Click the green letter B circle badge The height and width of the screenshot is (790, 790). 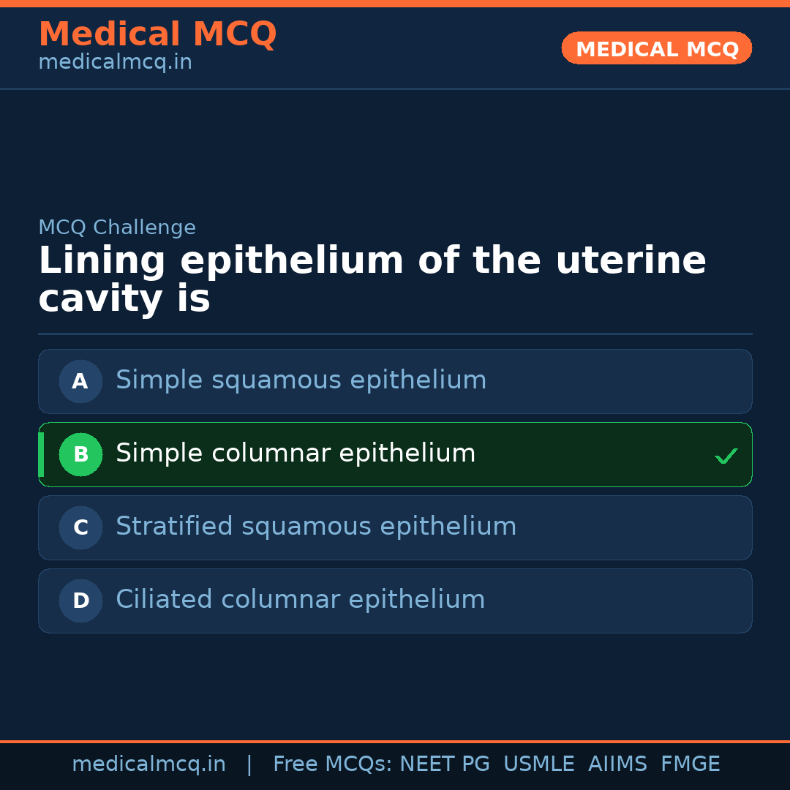pyautogui.click(x=80, y=454)
